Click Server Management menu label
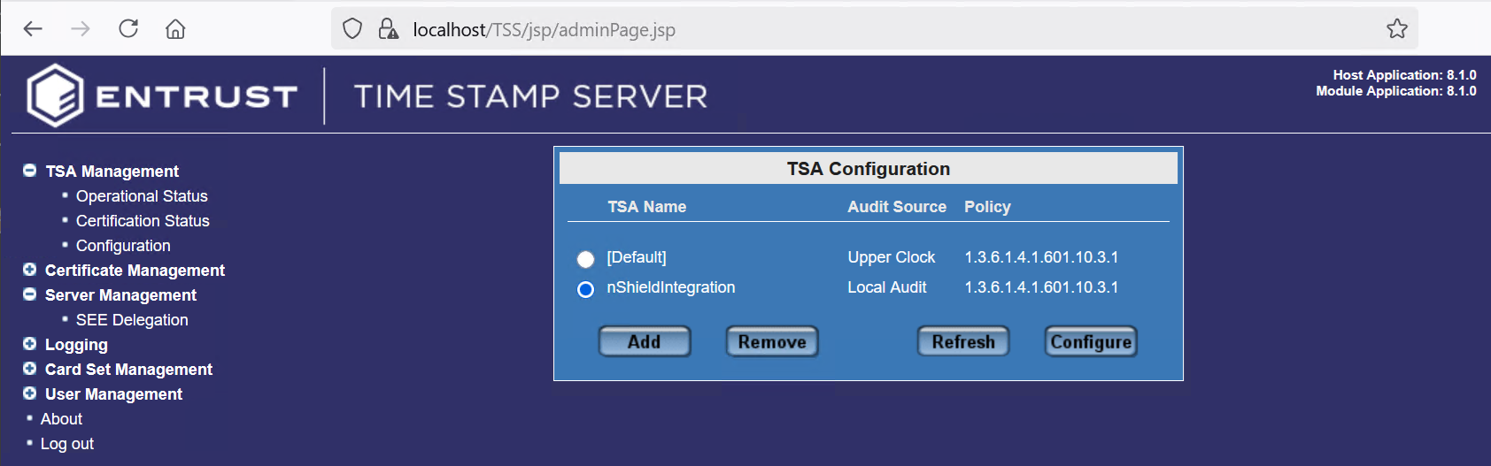The height and width of the screenshot is (466, 1491). [x=120, y=295]
